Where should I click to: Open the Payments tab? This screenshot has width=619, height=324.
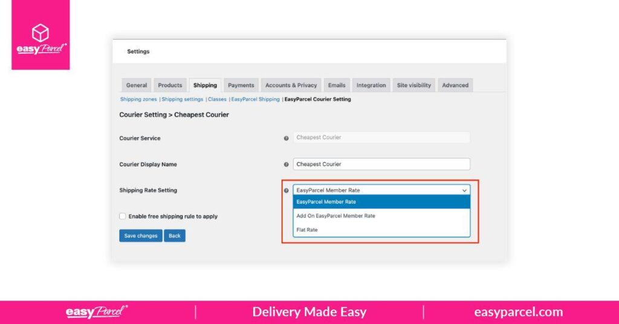[x=241, y=85]
